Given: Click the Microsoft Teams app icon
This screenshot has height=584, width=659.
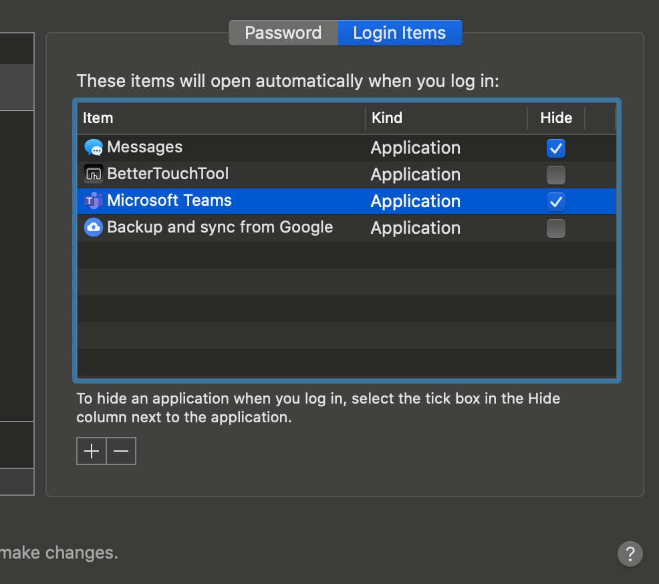Looking at the screenshot, I should click(x=94, y=201).
